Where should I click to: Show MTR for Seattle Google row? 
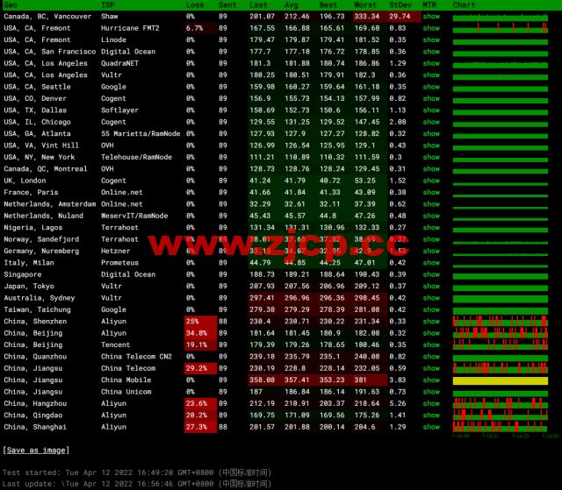tap(431, 87)
